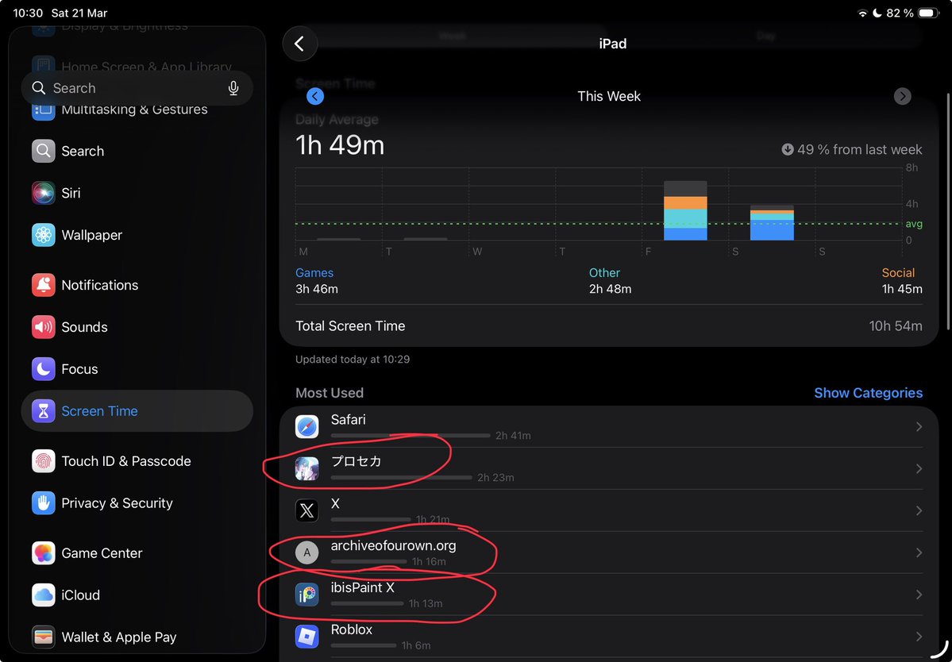Tap the Game Center icon
This screenshot has height=662, width=952.
(43, 553)
